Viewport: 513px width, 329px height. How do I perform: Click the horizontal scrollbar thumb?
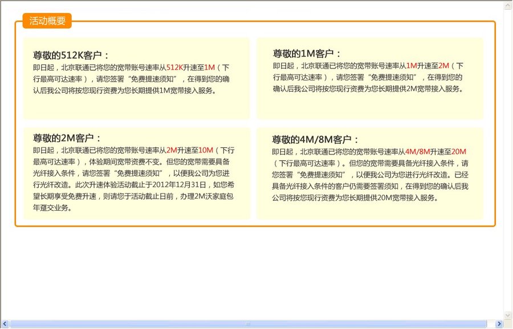point(248,324)
